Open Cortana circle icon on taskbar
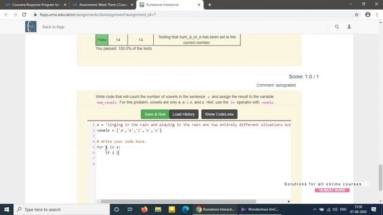The width and height of the screenshot is (383, 215). [117, 210]
